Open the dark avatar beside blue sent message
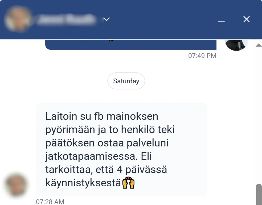 coord(236,44)
